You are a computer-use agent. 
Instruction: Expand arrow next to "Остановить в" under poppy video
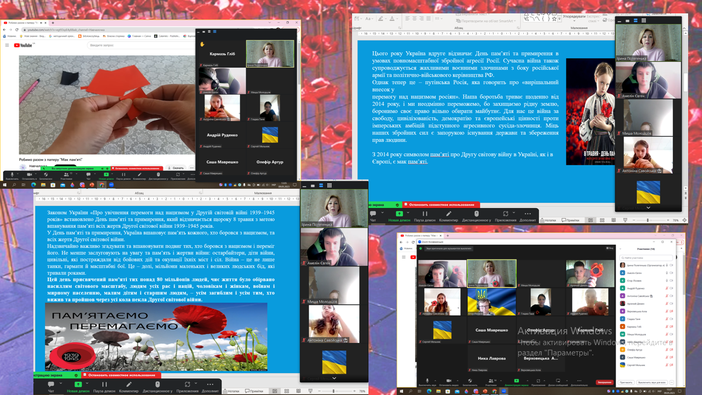point(37,174)
